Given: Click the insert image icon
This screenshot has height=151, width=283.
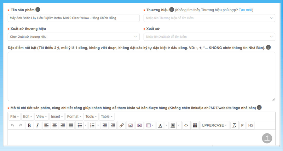Looking at the screenshot, I should click(x=131, y=125).
